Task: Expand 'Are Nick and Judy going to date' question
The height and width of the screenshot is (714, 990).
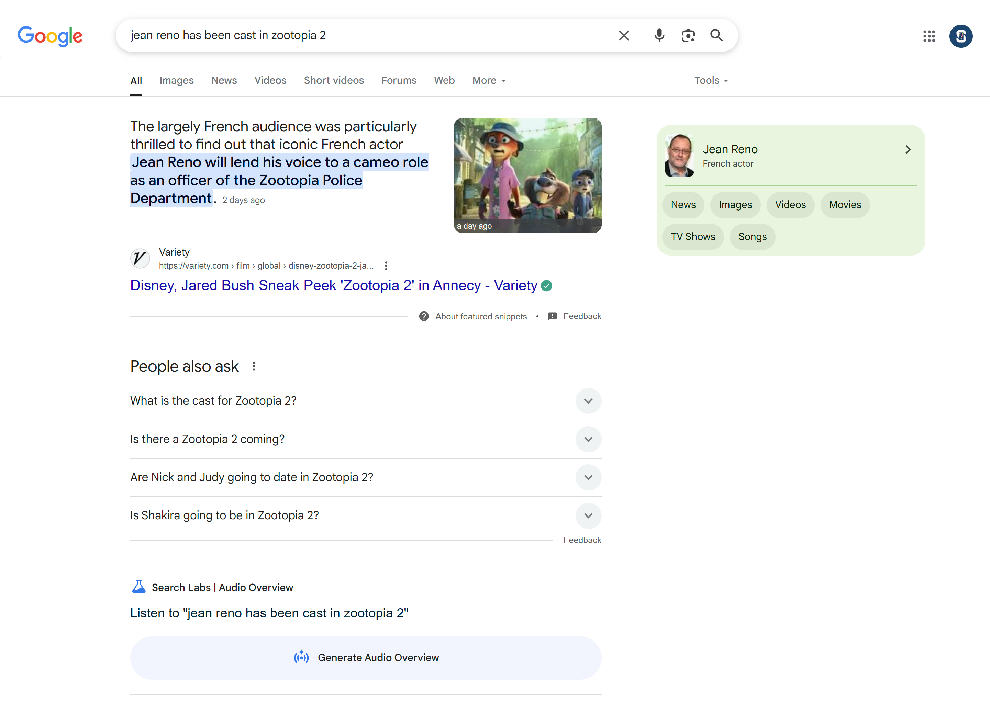Action: pyautogui.click(x=366, y=477)
